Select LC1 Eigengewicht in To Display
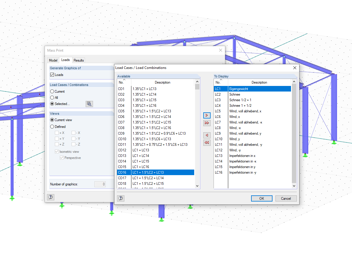Screen dimensions: 352x264 pyautogui.click(x=252, y=89)
